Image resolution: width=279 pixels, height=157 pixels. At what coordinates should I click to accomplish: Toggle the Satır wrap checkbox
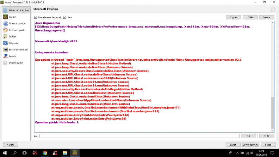click(x=64, y=17)
